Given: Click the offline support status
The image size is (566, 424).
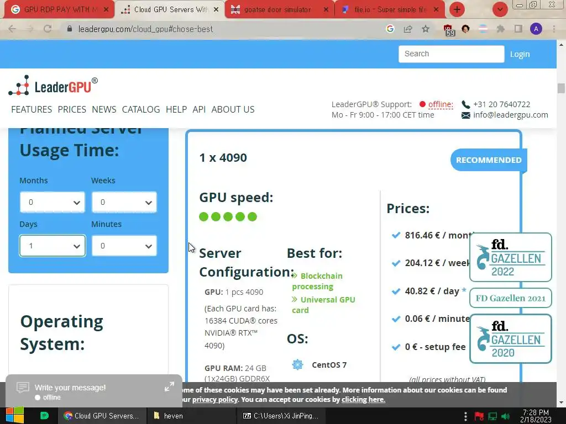Looking at the screenshot, I should pos(441,104).
